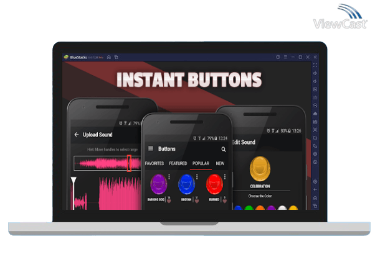
Task: Click the circular play icon in sidebar
Action: (x=315, y=106)
